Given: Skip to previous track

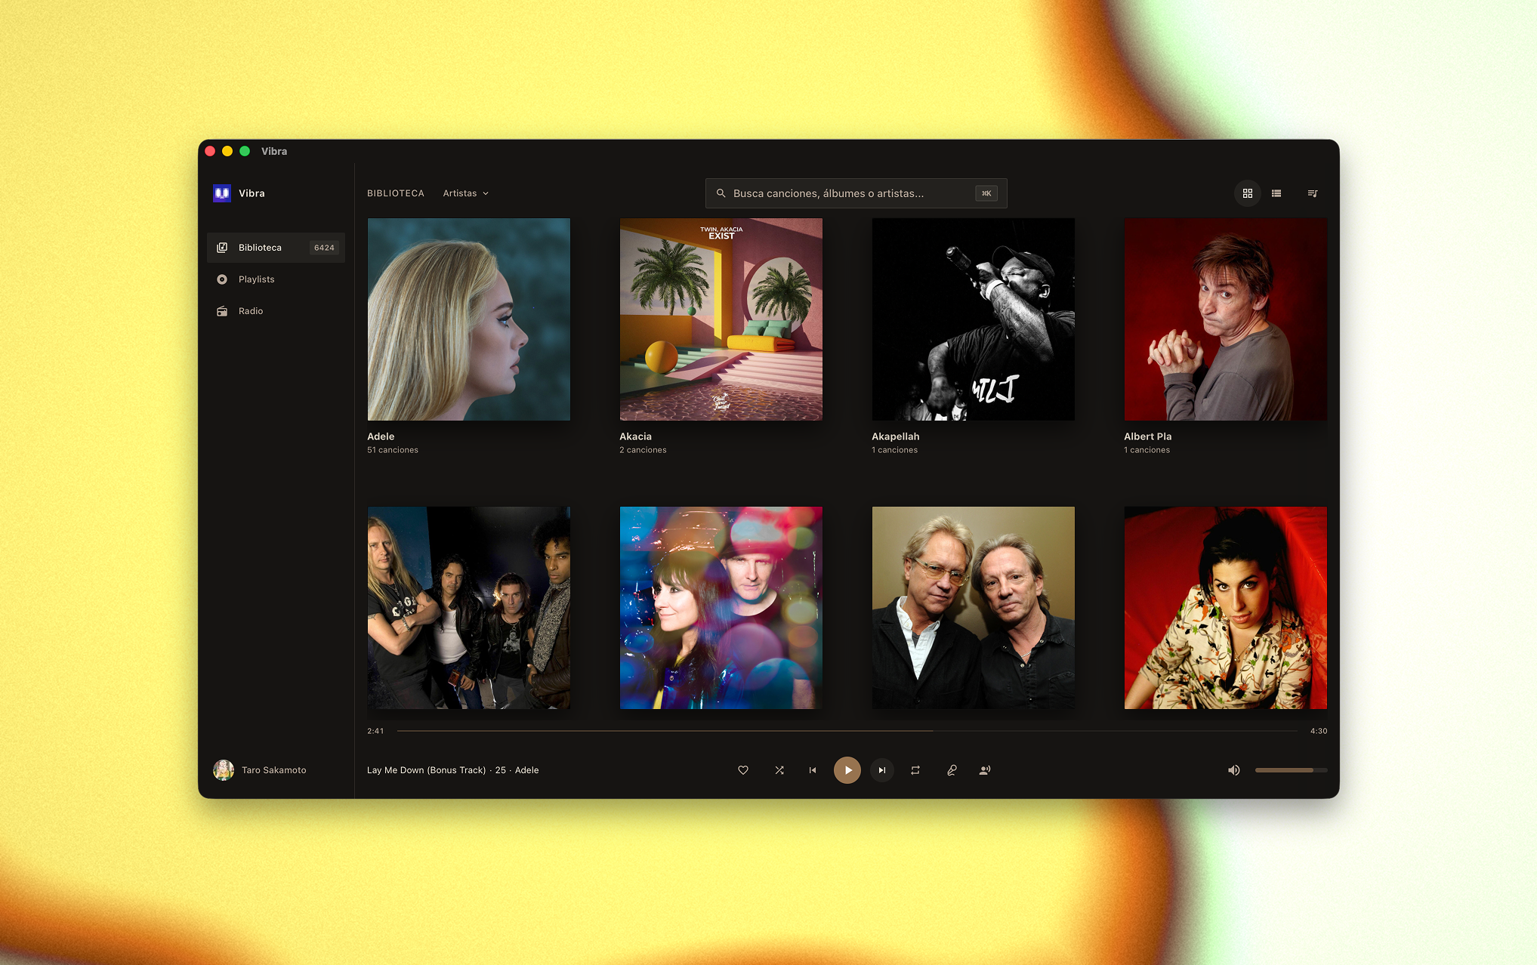Looking at the screenshot, I should 813,770.
